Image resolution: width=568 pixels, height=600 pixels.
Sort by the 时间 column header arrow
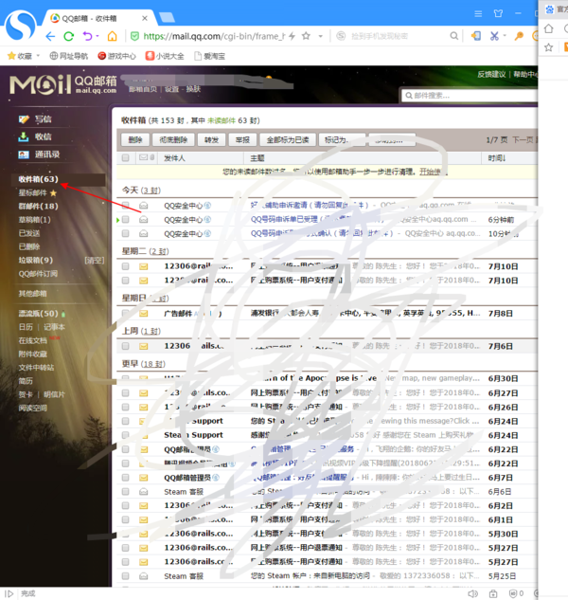(505, 158)
